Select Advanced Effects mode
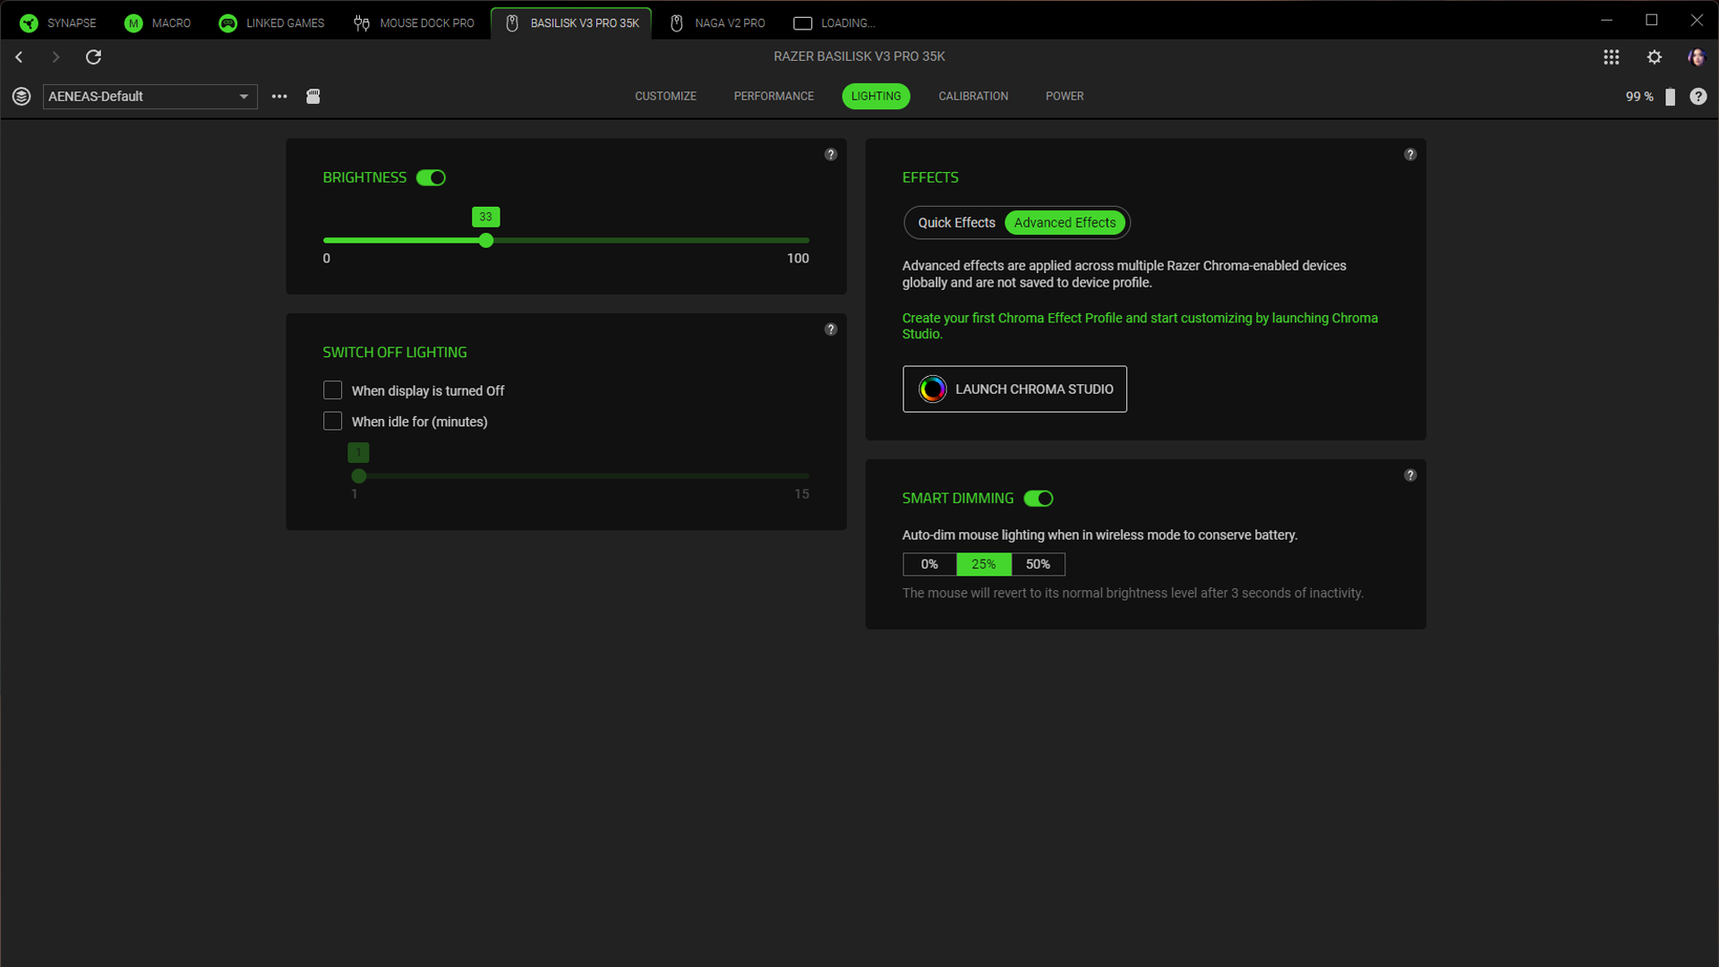1719x967 pixels. [x=1065, y=223]
